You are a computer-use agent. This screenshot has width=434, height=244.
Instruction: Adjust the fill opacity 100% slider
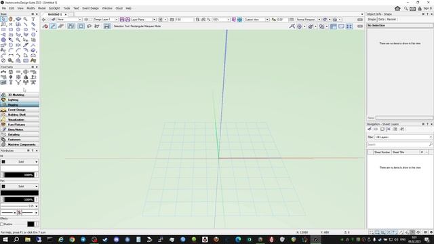coord(18,175)
